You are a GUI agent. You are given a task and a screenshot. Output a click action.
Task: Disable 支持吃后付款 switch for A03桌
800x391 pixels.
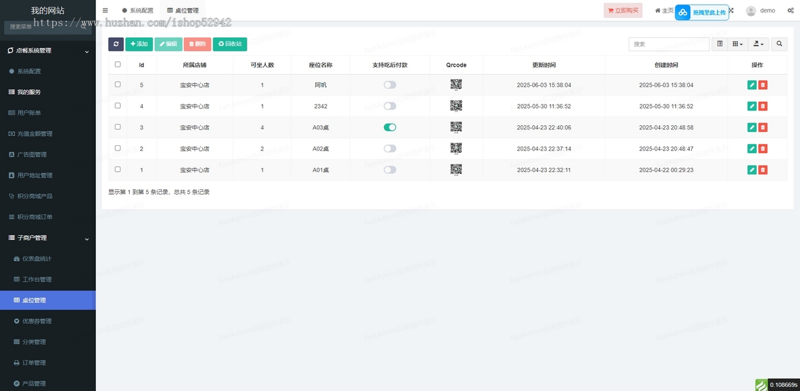pyautogui.click(x=389, y=127)
